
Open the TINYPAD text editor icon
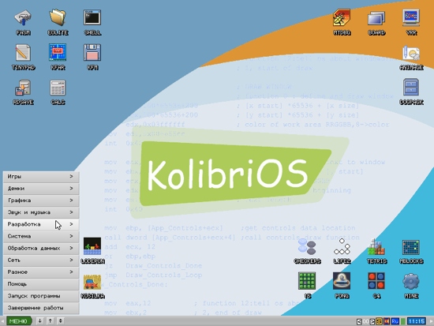tap(23, 57)
